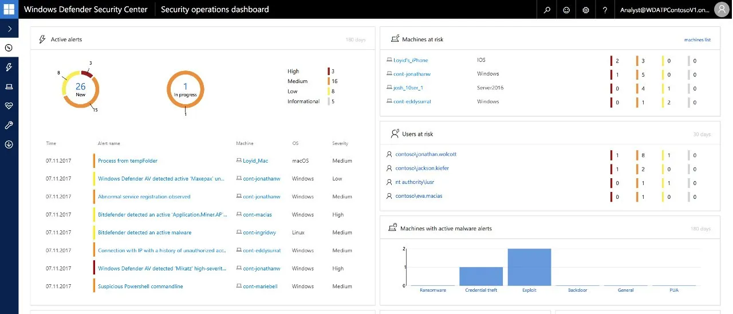Viewport: 733px width, 314px height.
Task: Open the Mikatz high-severity alert
Action: point(163,269)
